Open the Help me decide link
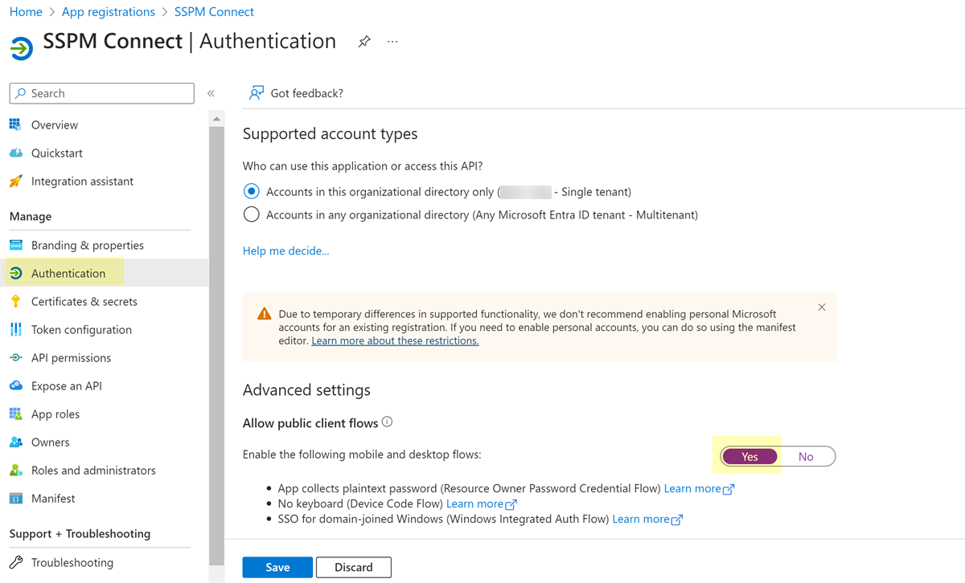Image resolution: width=965 pixels, height=583 pixels. [285, 251]
